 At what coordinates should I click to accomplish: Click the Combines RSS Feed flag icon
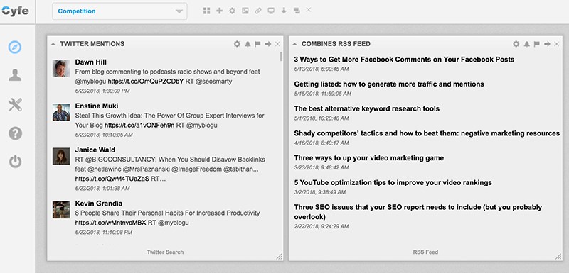[x=537, y=44]
